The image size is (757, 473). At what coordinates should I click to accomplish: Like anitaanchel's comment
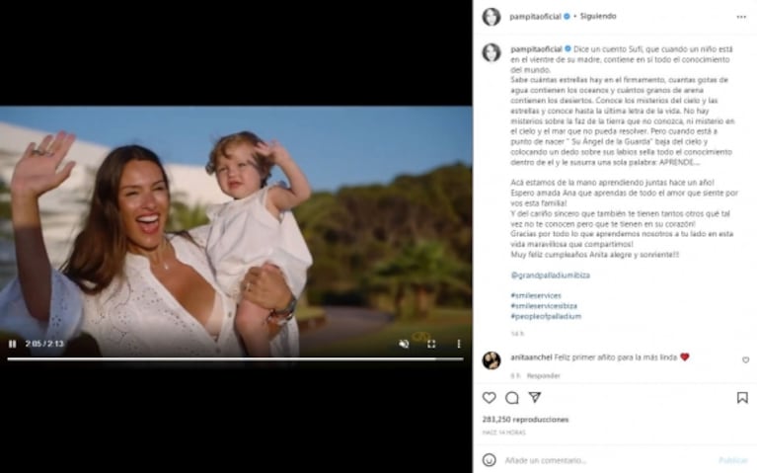(745, 360)
